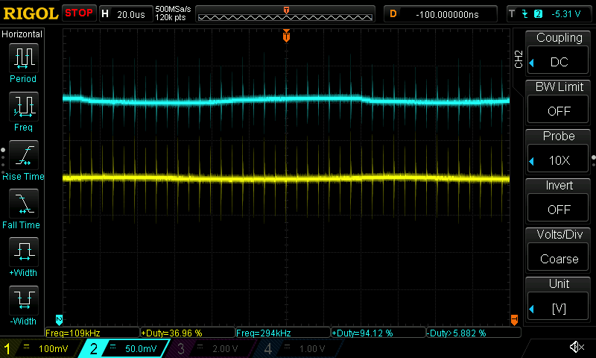This screenshot has height=358, width=596.
Task: Select the -Width measurement icon
Action: coord(23,305)
